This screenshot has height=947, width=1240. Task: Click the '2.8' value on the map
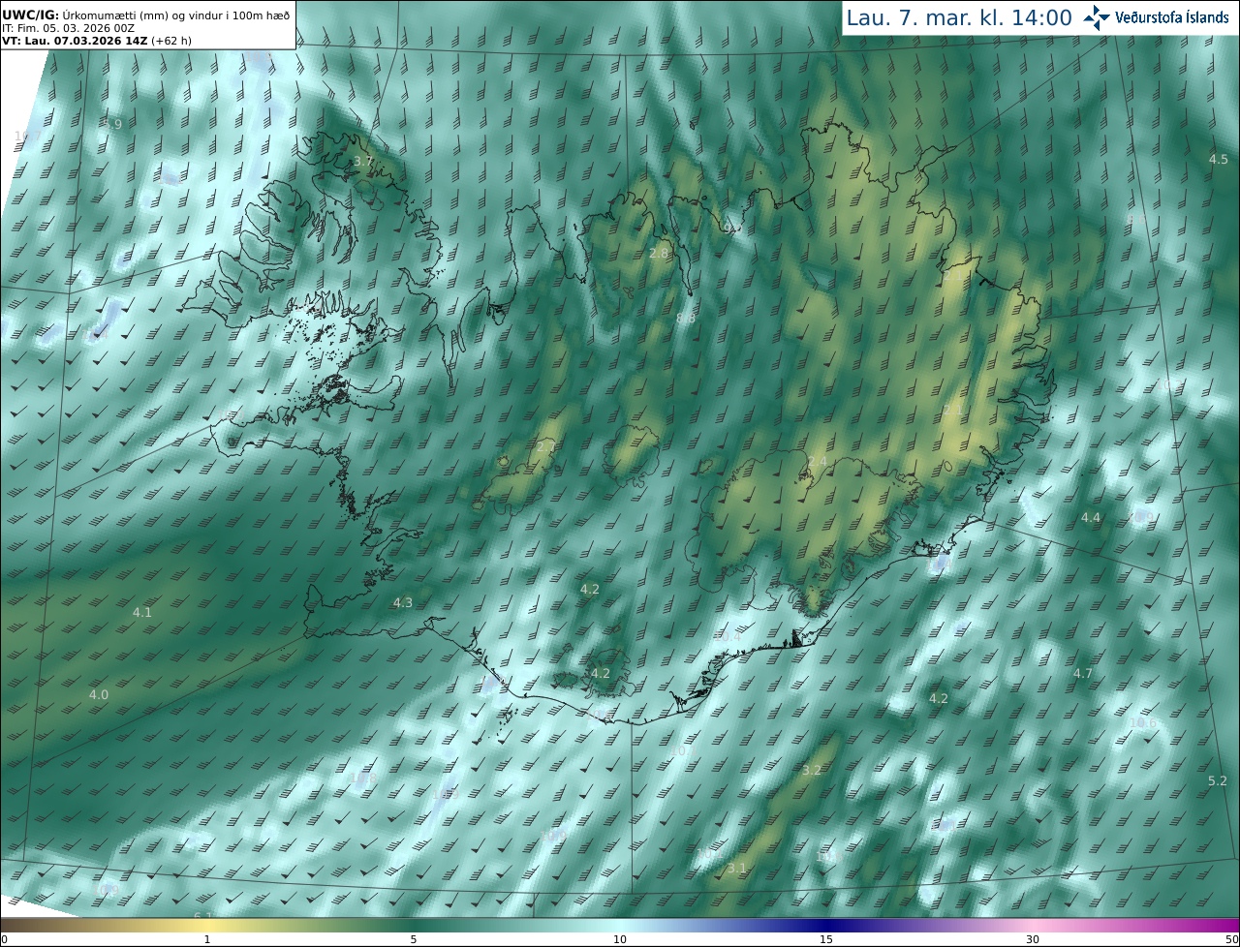click(659, 253)
